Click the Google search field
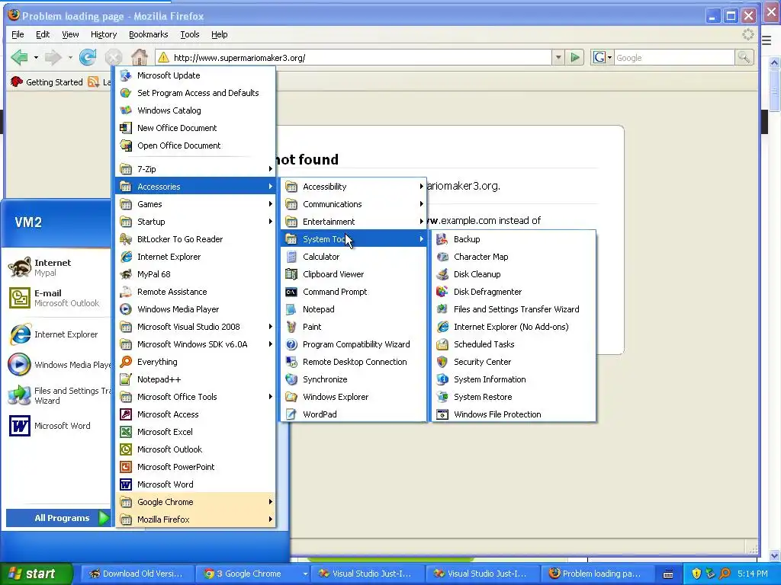Image resolution: width=781 pixels, height=585 pixels. (x=674, y=58)
